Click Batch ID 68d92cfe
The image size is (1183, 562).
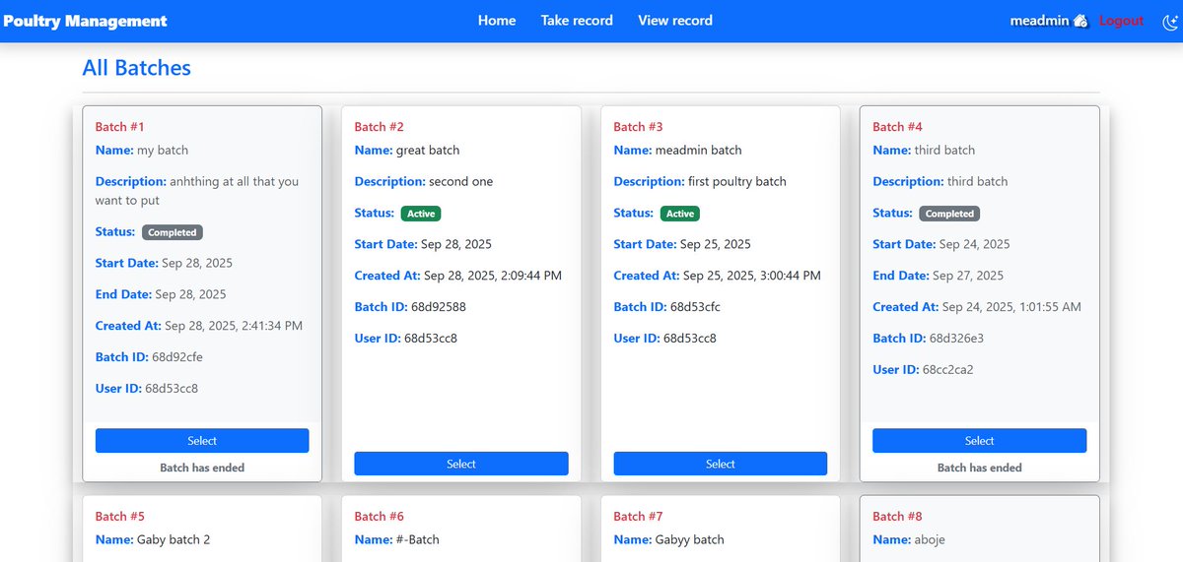pos(177,357)
